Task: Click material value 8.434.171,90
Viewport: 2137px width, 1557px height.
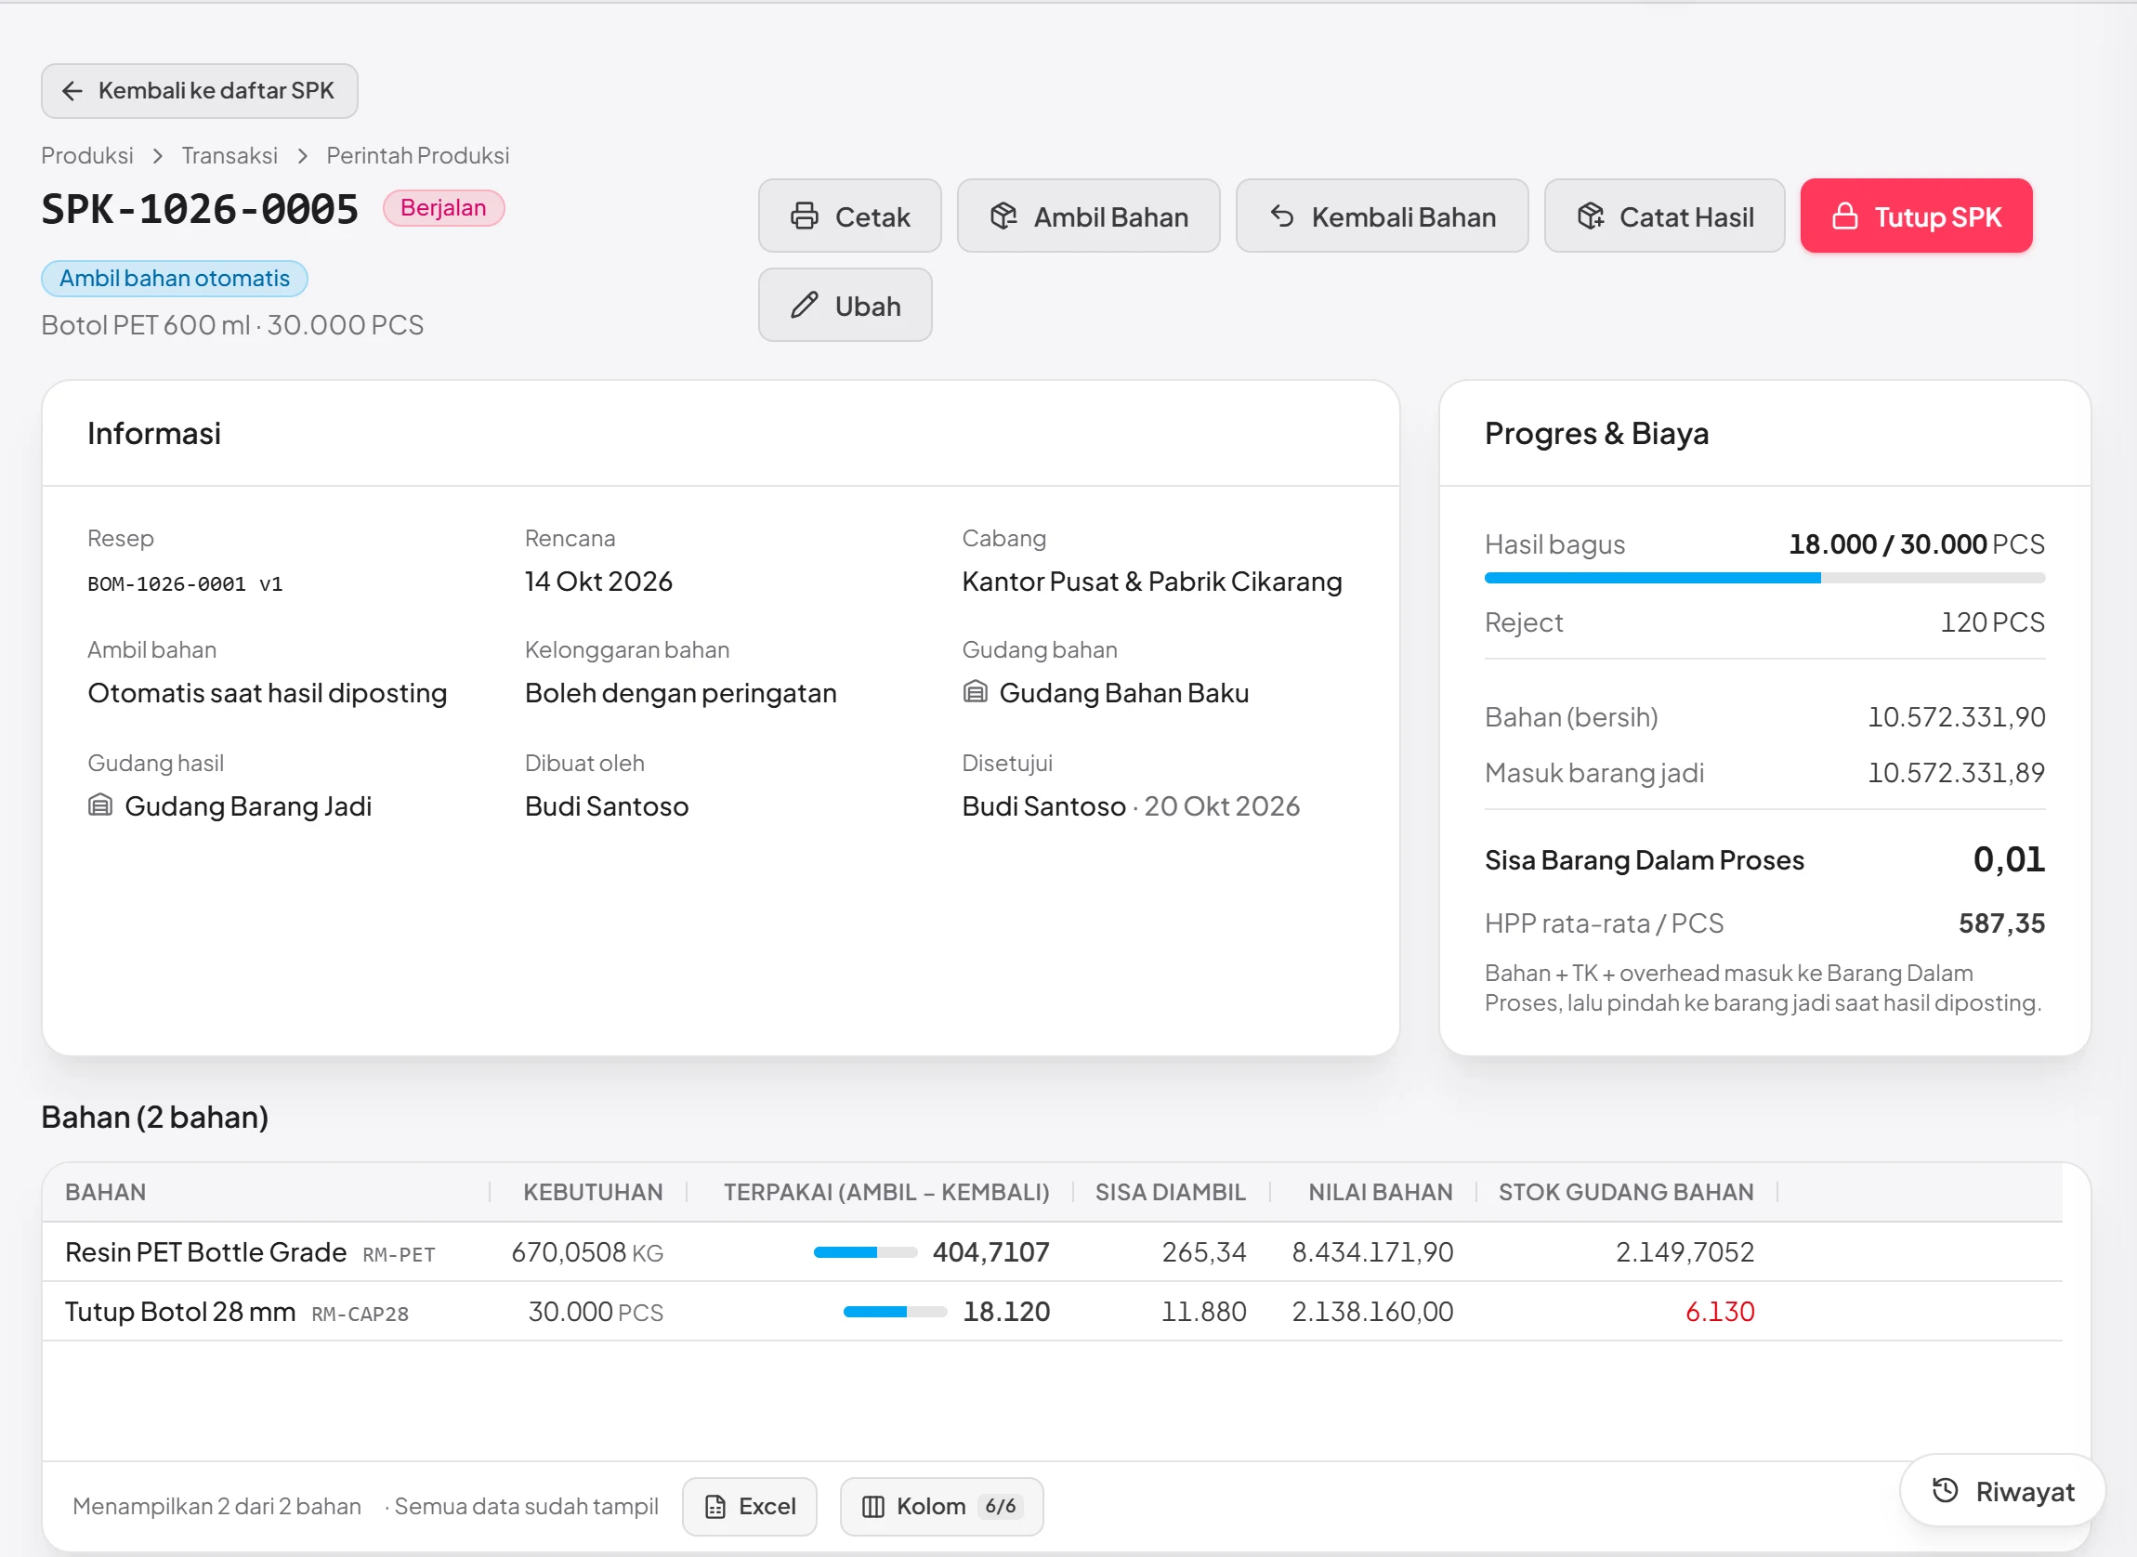Action: click(1372, 1251)
